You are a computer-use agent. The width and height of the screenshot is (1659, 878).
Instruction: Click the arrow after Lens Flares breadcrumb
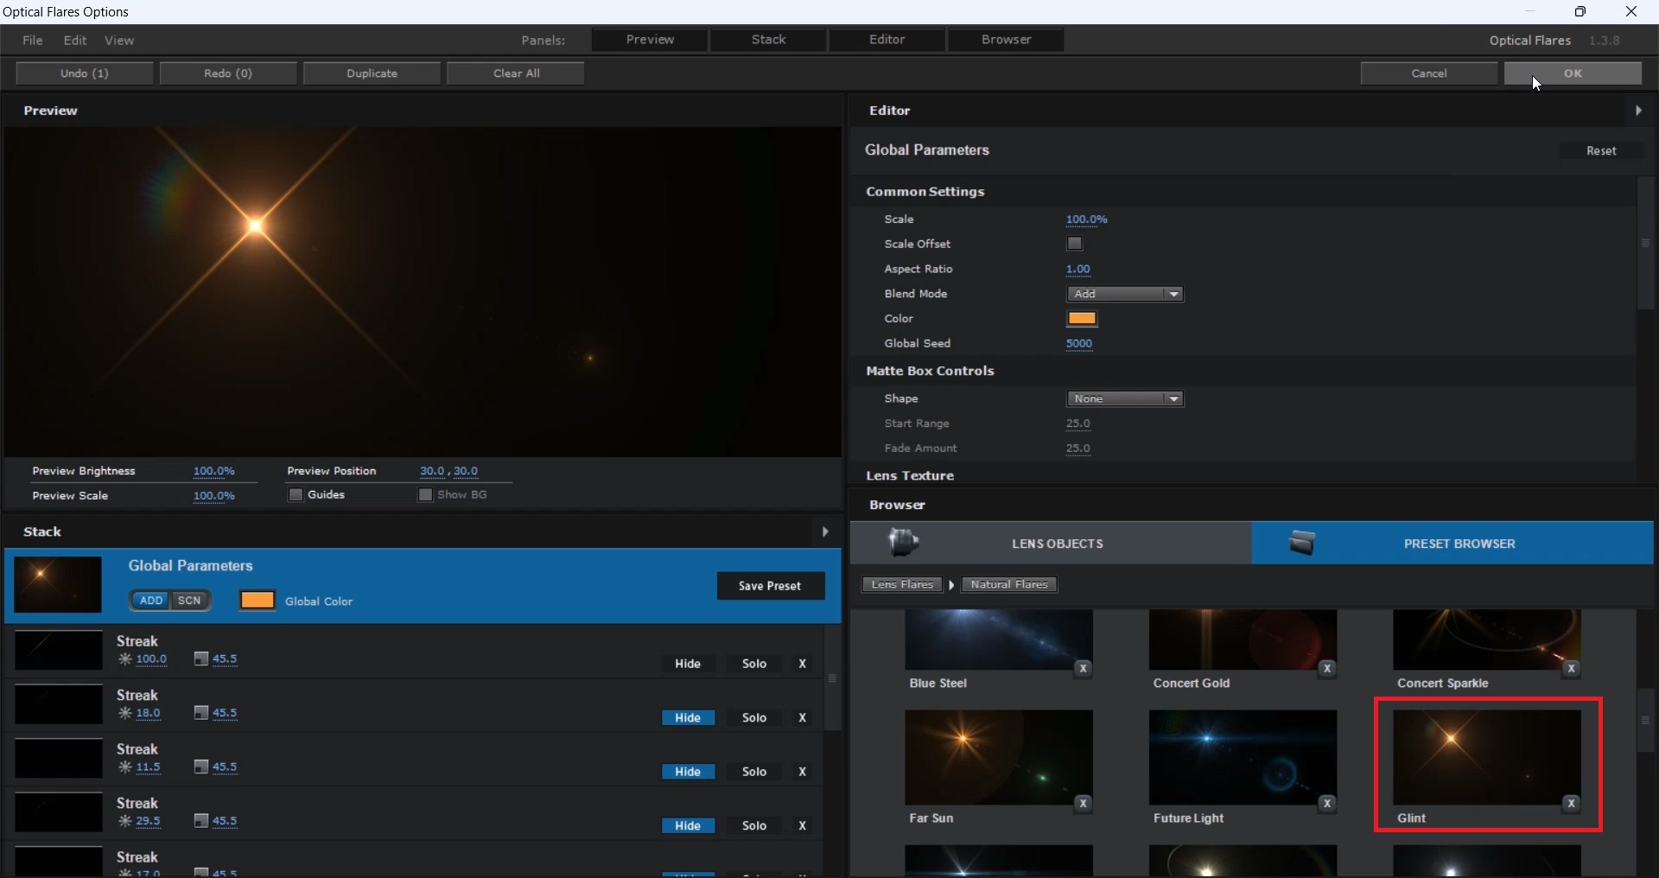(951, 585)
